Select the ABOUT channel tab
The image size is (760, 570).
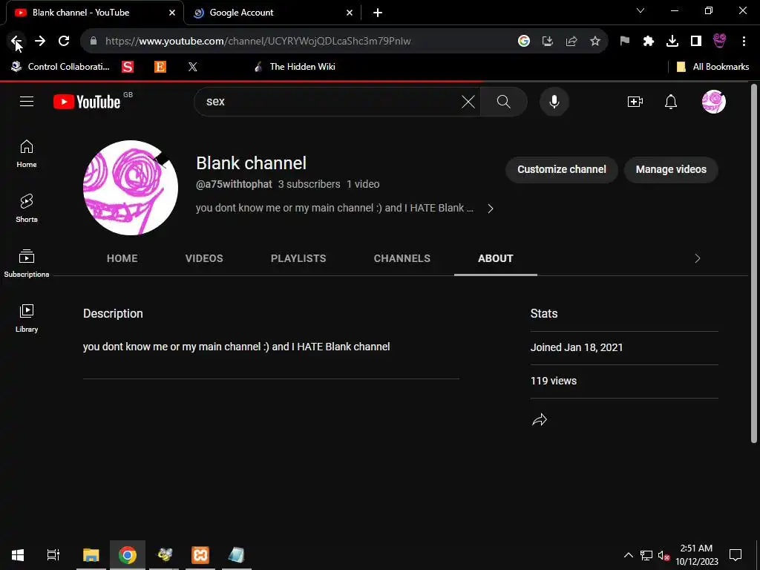(x=495, y=258)
